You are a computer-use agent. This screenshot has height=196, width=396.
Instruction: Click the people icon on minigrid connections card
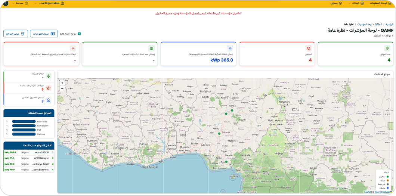(151, 48)
